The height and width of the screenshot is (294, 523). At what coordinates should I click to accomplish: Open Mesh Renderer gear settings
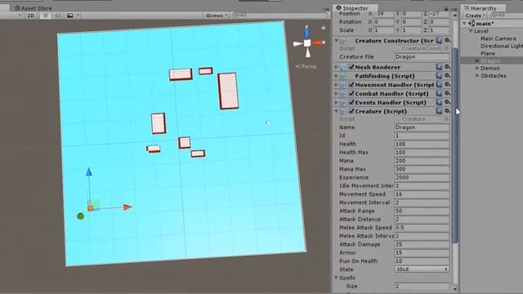point(447,67)
